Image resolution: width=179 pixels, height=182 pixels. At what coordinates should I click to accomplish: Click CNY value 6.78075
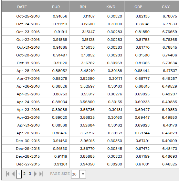[x=170, y=16]
